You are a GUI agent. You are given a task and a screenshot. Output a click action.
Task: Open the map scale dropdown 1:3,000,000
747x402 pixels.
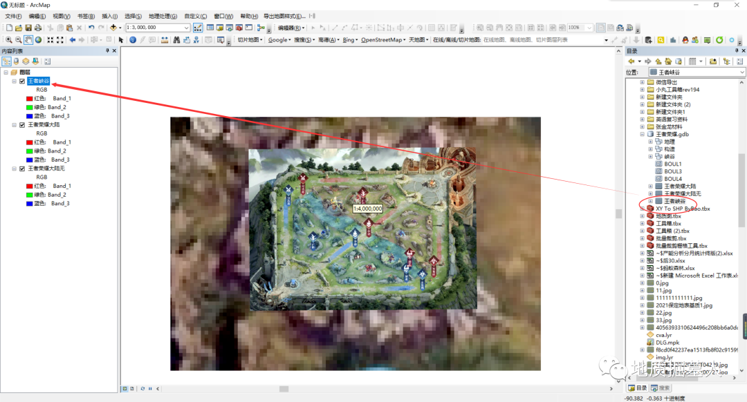[186, 28]
